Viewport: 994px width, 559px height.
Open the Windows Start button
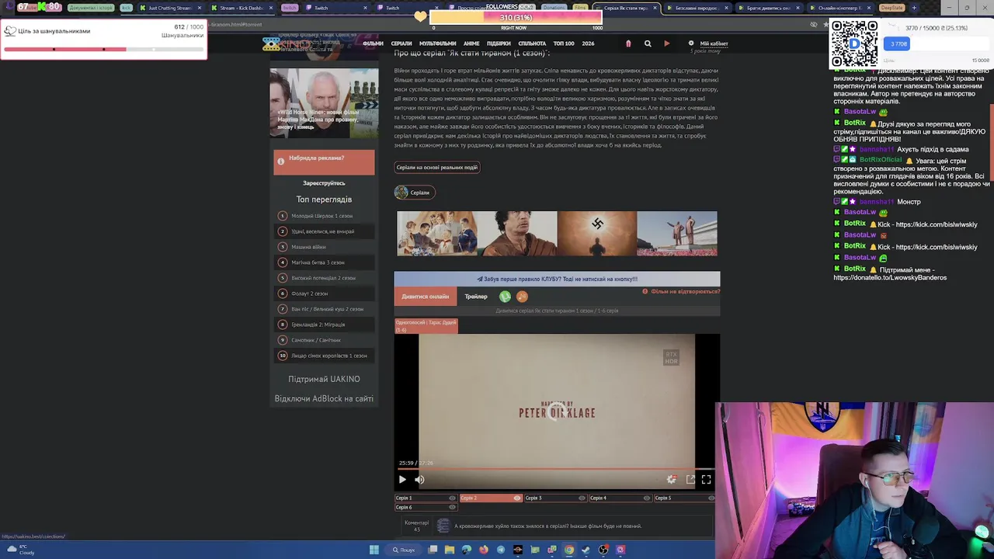[374, 550]
